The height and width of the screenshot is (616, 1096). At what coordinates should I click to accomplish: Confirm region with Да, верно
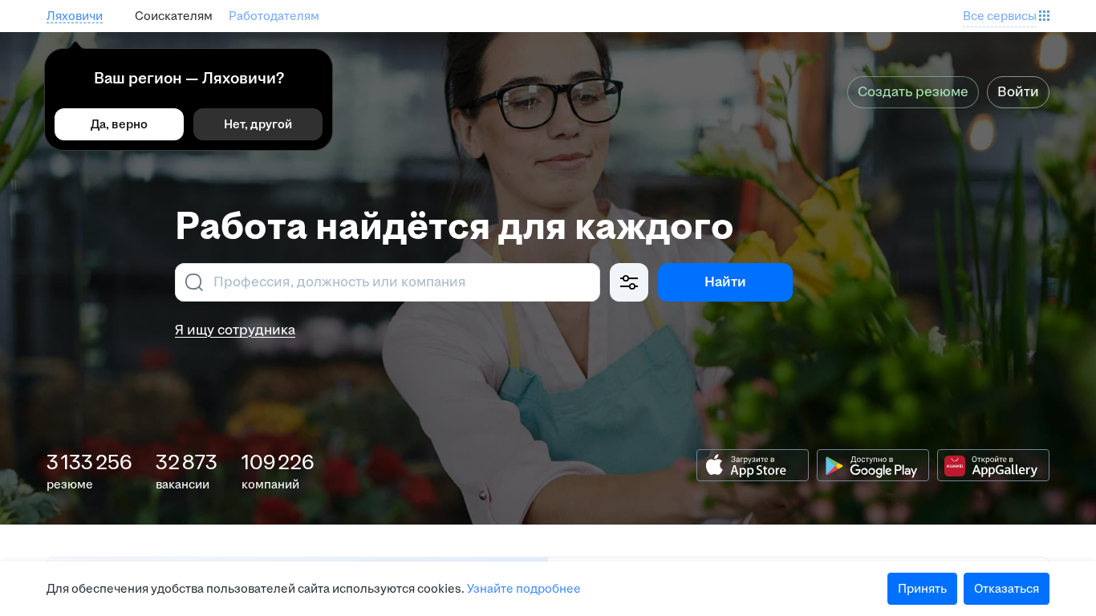(x=119, y=124)
